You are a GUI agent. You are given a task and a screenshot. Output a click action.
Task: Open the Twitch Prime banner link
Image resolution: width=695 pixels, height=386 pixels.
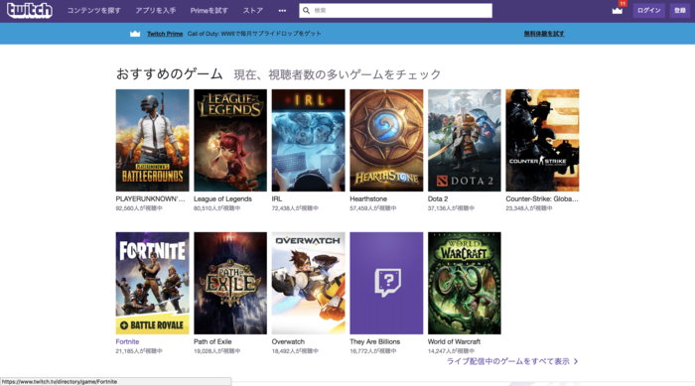165,34
